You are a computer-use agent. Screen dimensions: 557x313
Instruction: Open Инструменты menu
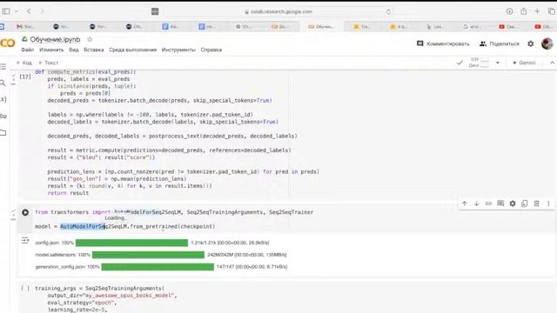pos(178,50)
